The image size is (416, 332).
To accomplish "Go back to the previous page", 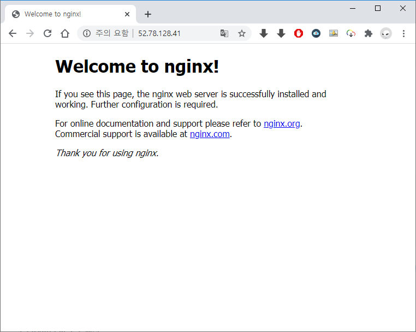I will [13, 33].
